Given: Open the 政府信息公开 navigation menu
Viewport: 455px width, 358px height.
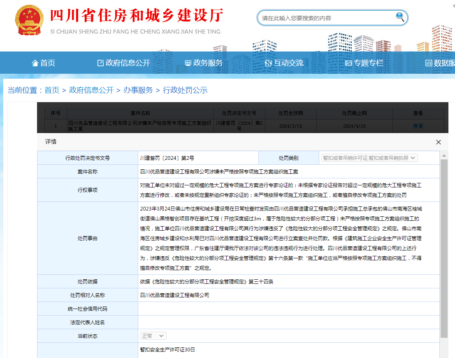Looking at the screenshot, I should tap(124, 63).
